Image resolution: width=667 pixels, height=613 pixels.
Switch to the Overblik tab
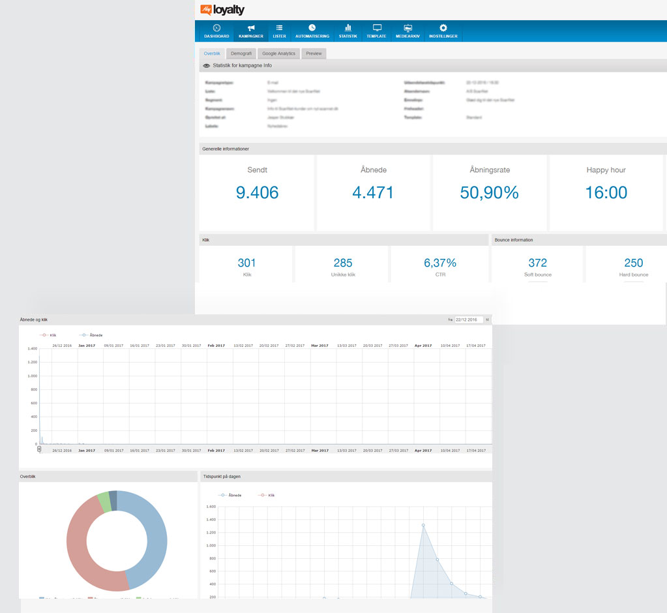212,53
